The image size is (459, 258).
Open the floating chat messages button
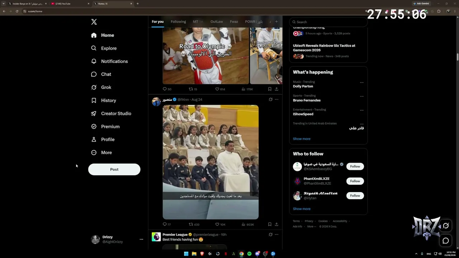[446, 241]
